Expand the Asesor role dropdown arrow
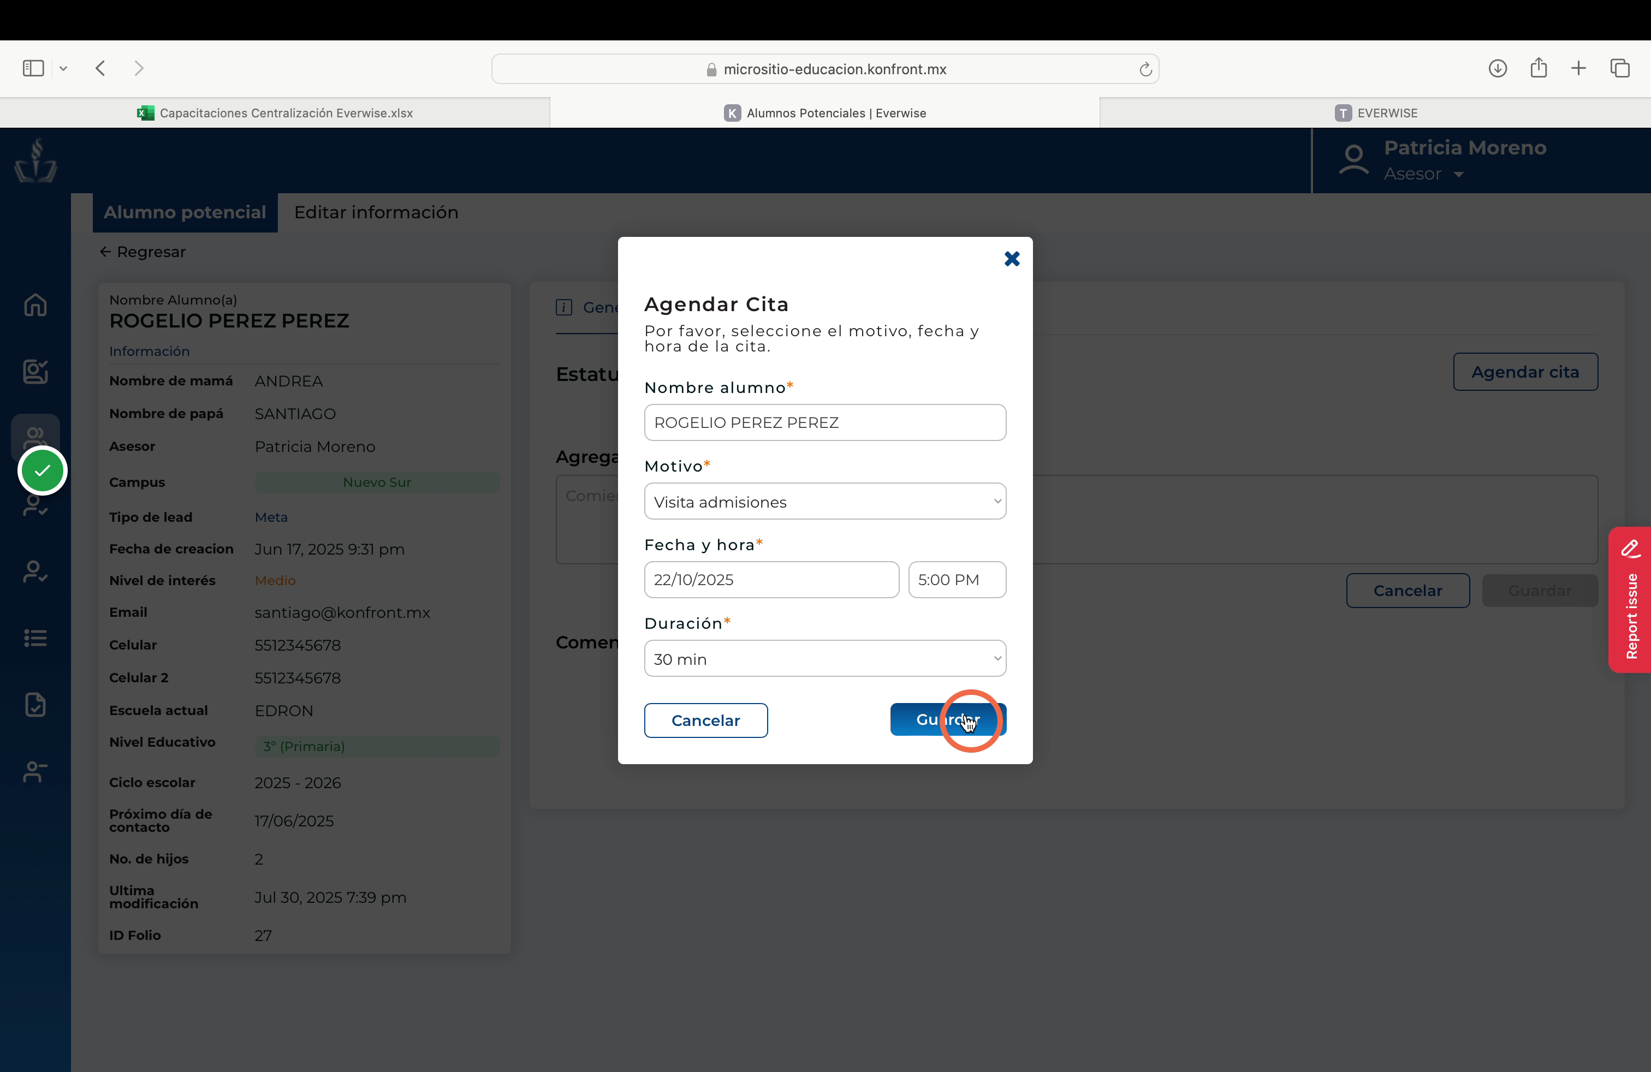Image resolution: width=1651 pixels, height=1072 pixels. (x=1458, y=175)
